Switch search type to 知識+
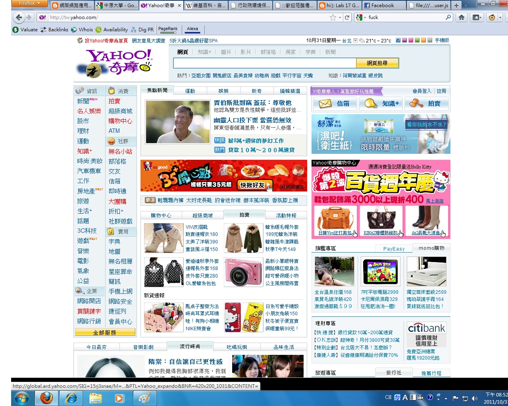508x406 pixels. coord(204,52)
